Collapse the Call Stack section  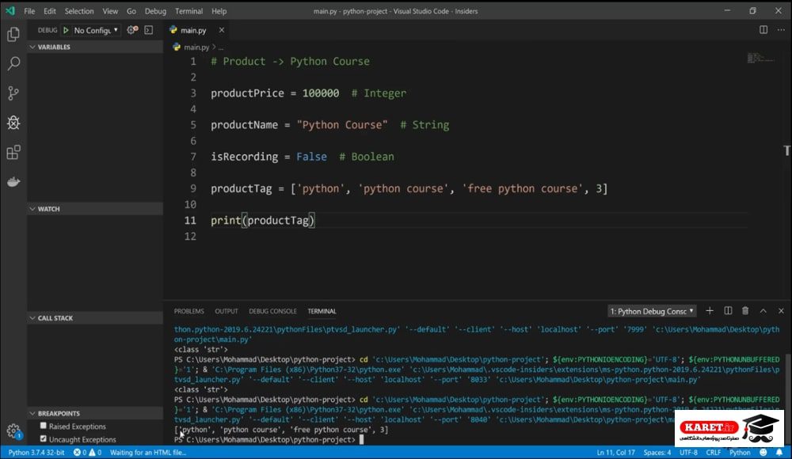pyautogui.click(x=95, y=318)
